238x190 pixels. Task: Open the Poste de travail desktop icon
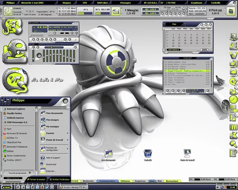(187, 153)
